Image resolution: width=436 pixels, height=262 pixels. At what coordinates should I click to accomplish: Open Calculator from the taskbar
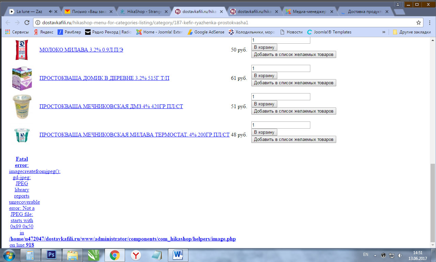30,255
